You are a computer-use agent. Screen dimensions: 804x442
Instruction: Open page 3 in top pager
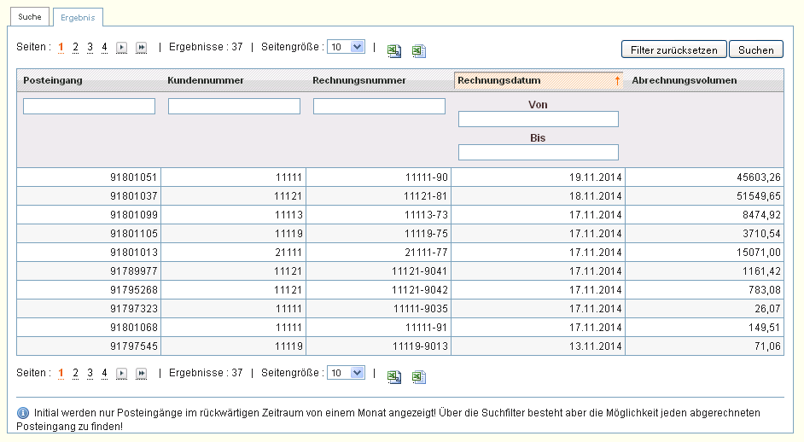(90, 47)
